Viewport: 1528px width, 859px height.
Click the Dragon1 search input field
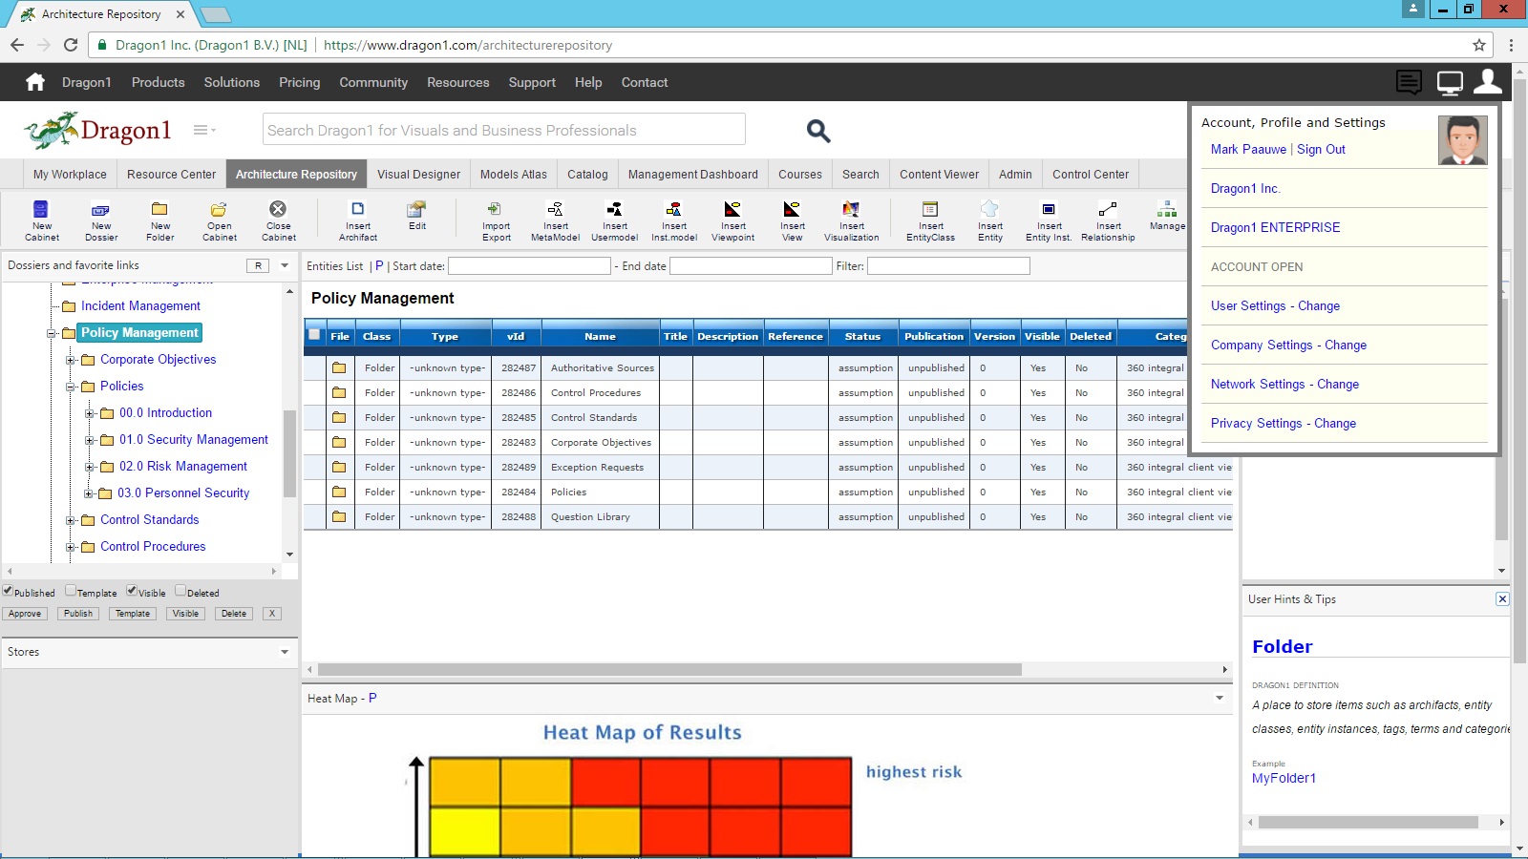[x=503, y=129]
